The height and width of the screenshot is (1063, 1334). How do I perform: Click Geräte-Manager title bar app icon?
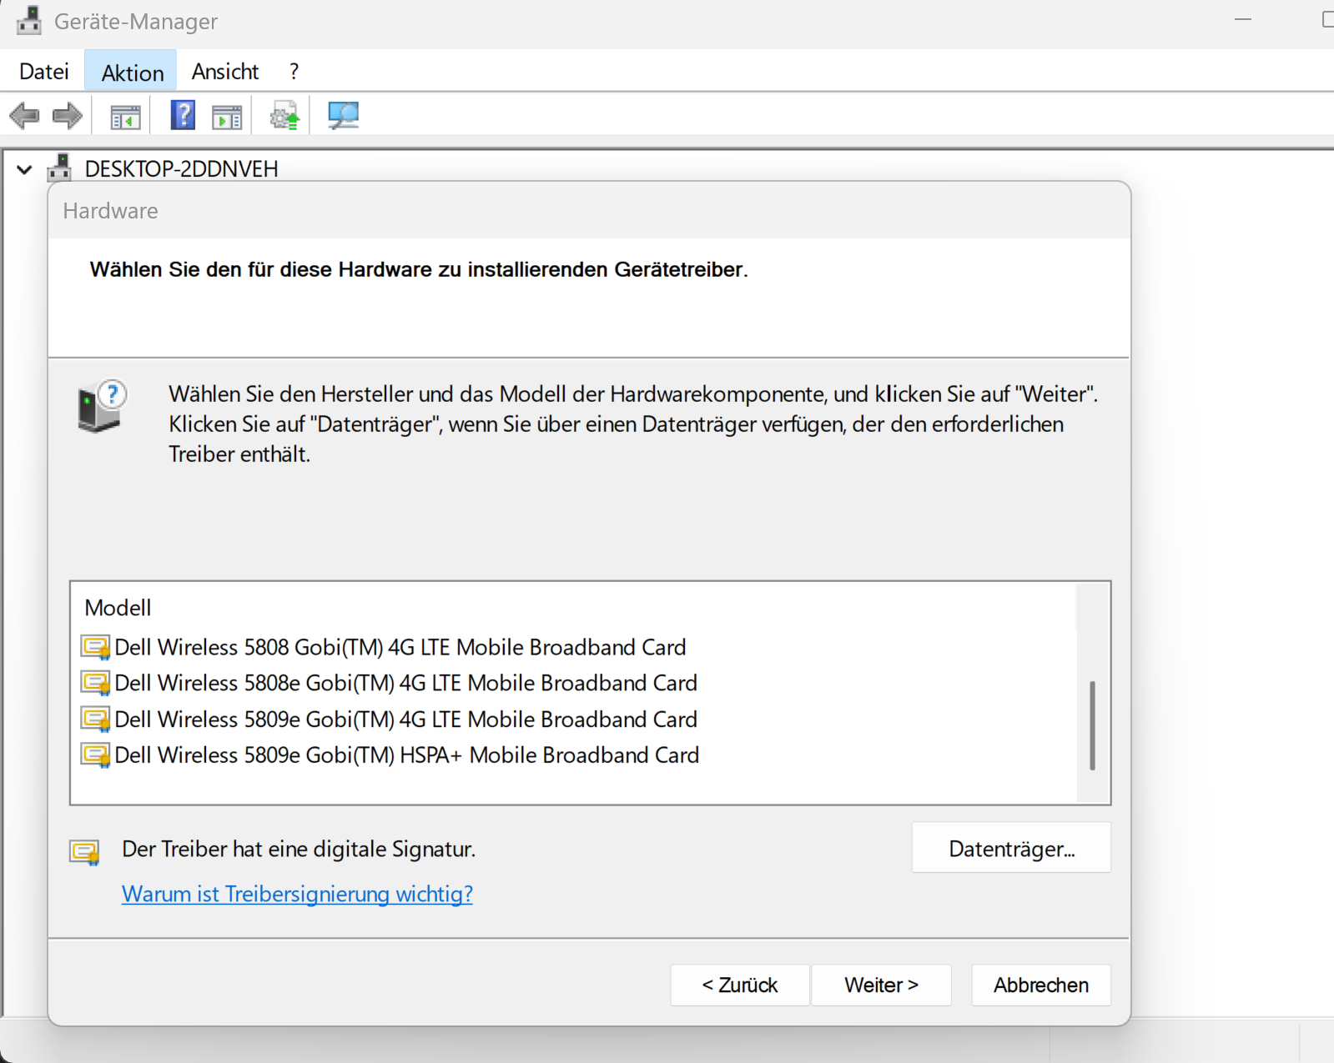point(29,21)
